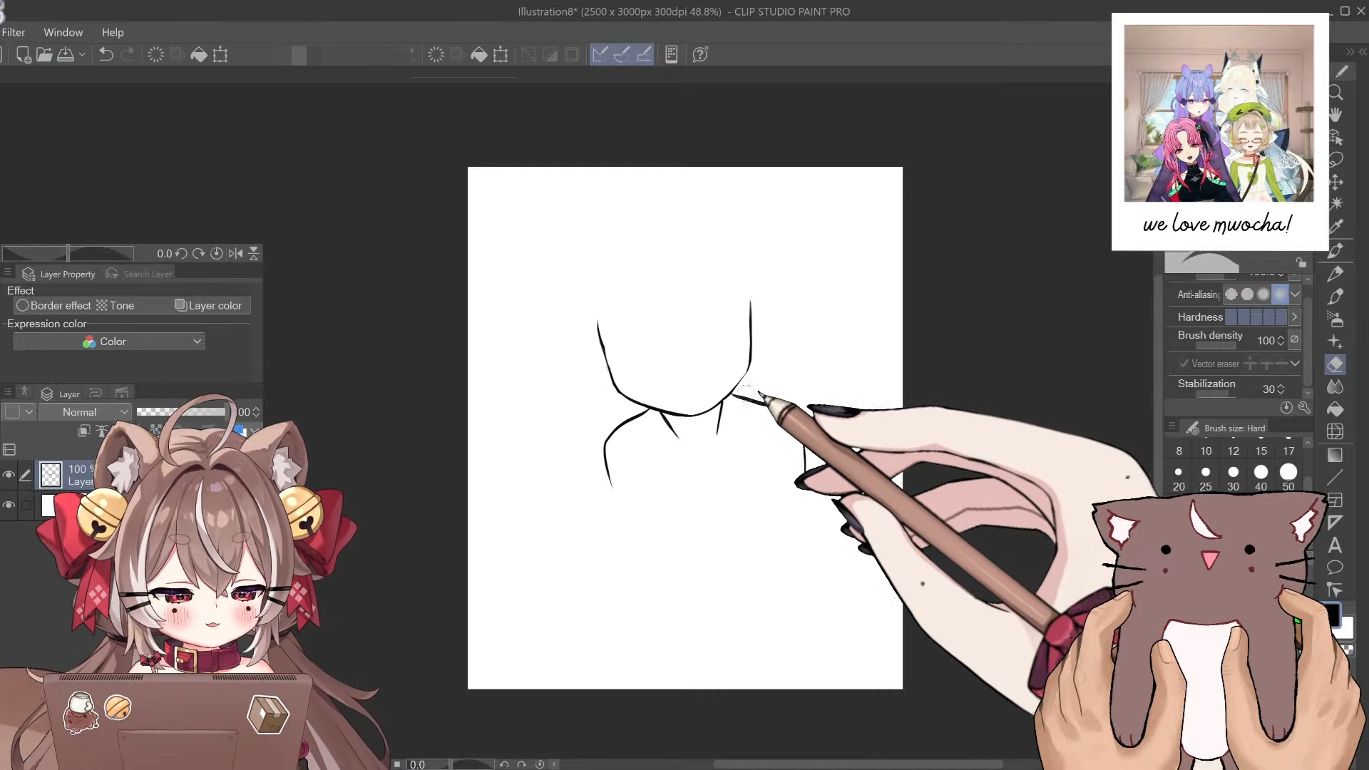Open the Expression color dropdown
The width and height of the screenshot is (1369, 770).
pyautogui.click(x=109, y=342)
